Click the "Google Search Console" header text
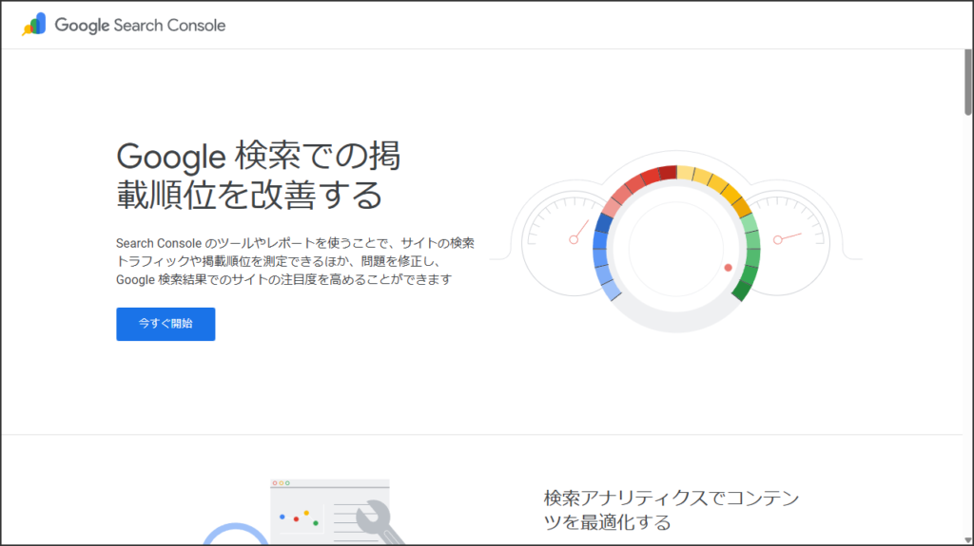Screen dimensions: 974x546 pos(140,26)
